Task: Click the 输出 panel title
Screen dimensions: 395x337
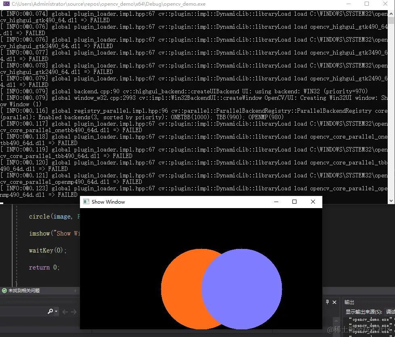Action: (x=349, y=302)
